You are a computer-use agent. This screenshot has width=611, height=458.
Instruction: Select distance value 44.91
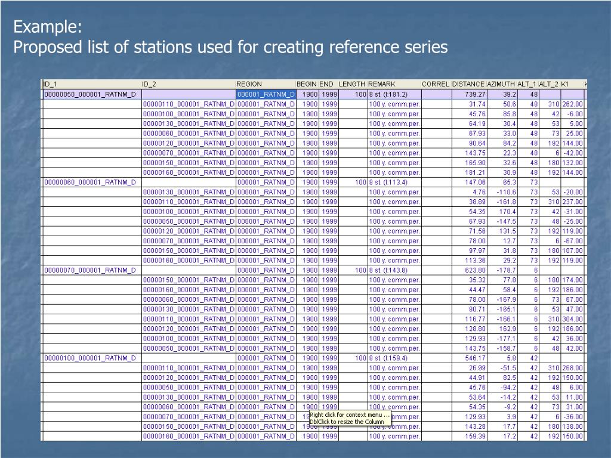click(x=469, y=377)
